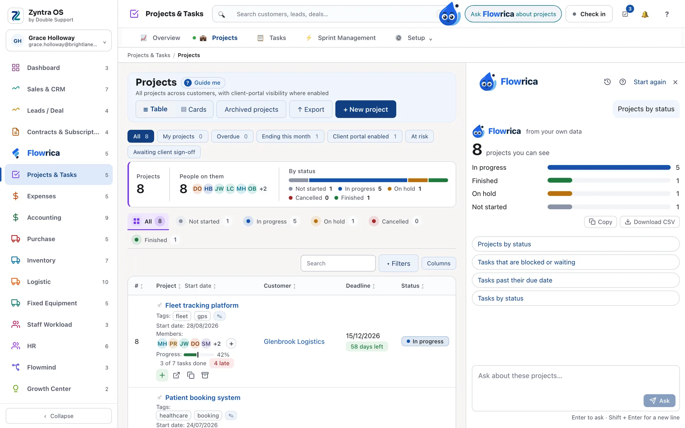This screenshot has width=685, height=428.
Task: Open the Setup dropdown menu
Action: [x=414, y=38]
